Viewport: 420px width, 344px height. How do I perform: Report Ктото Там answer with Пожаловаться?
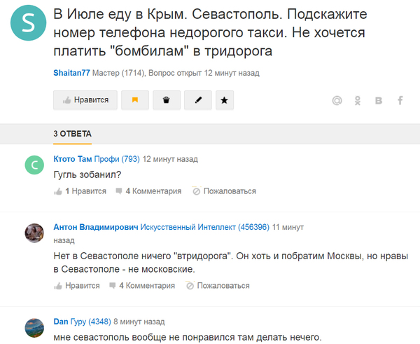tap(224, 191)
